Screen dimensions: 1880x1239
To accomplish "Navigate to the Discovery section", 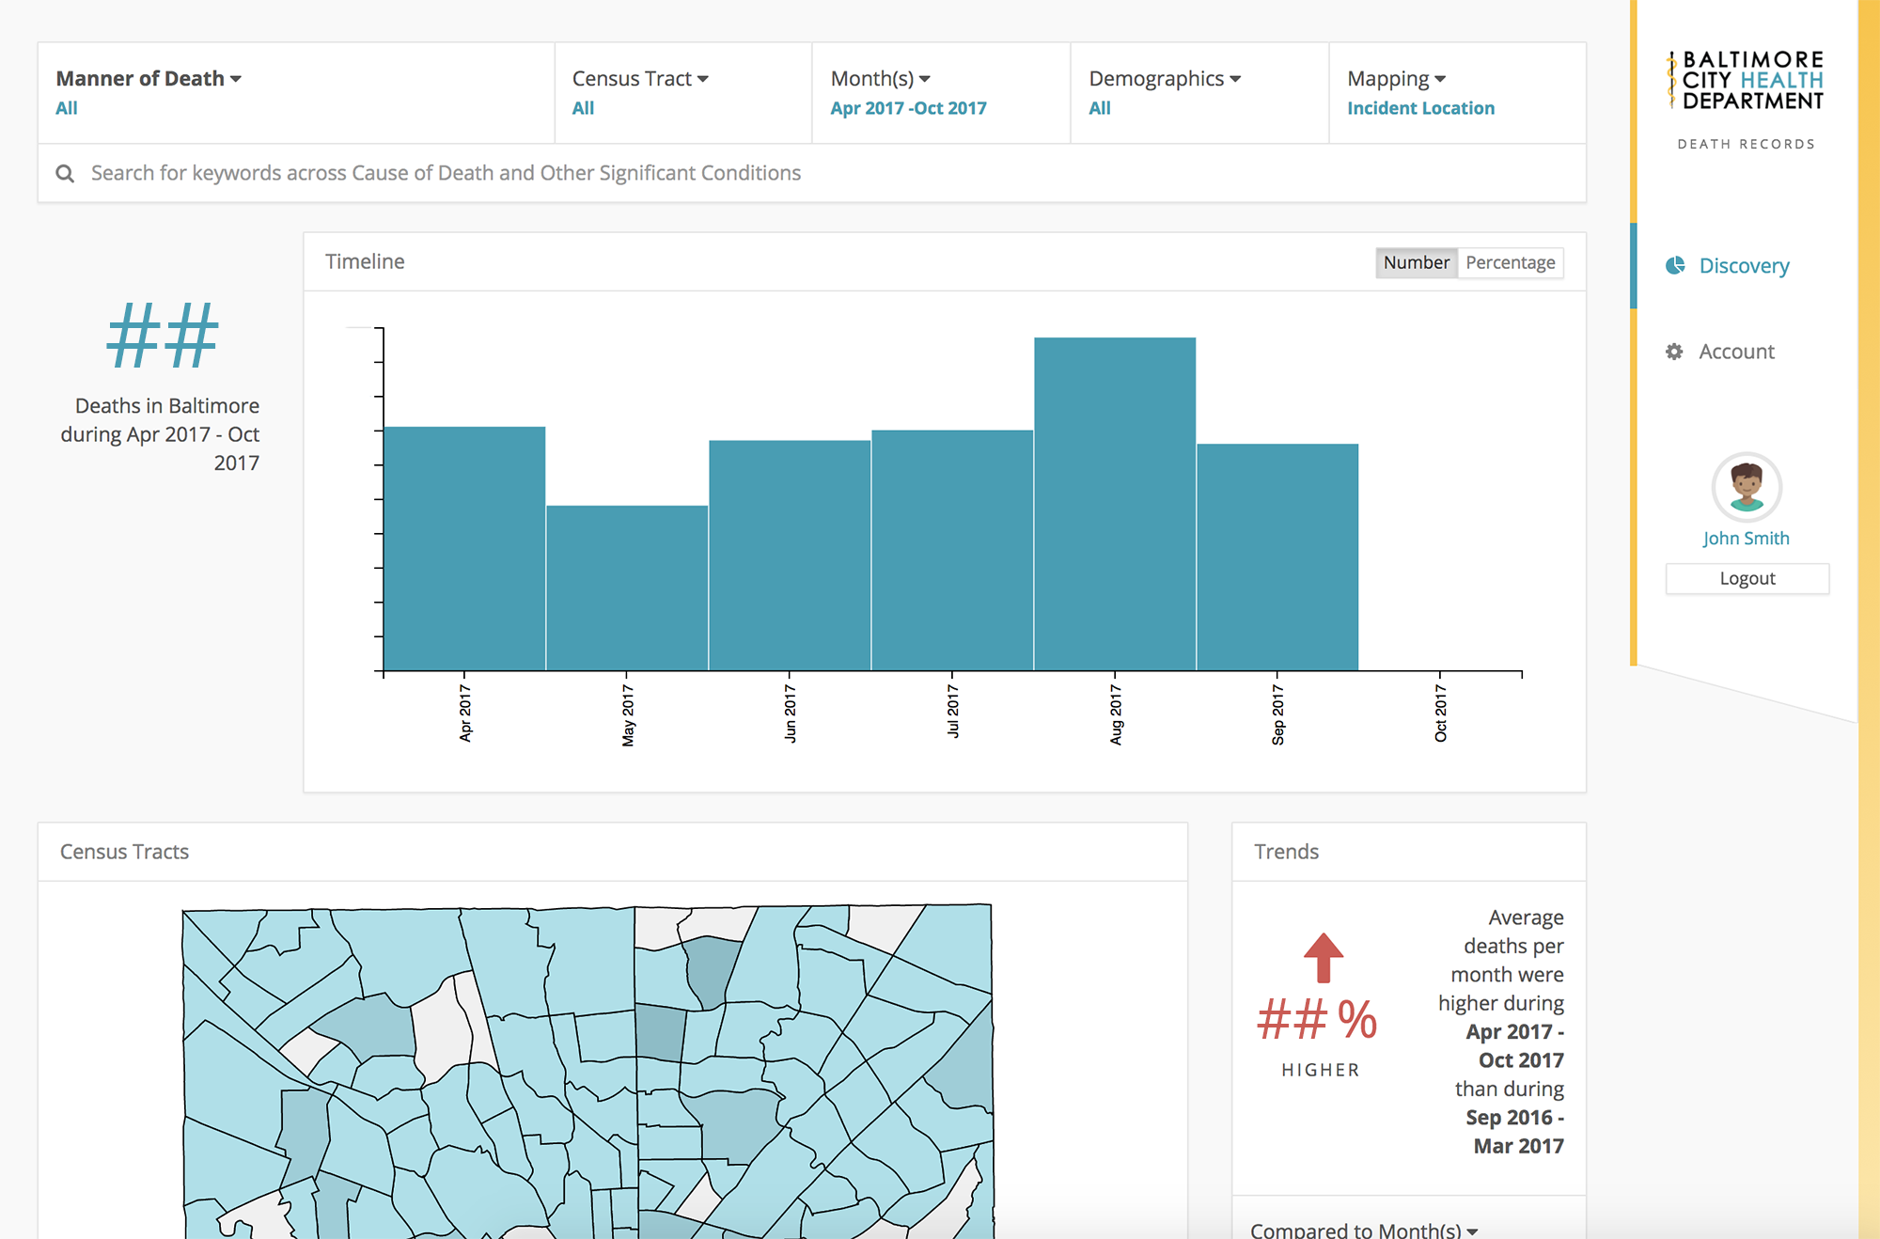I will (1744, 266).
